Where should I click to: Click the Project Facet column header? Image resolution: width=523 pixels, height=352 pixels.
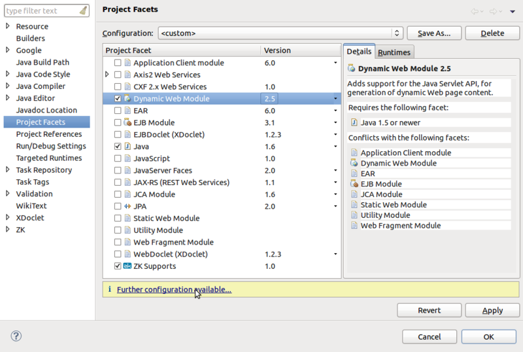(x=182, y=50)
